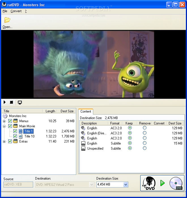Uncheck the Menus checkbox
Image resolution: width=187 pixels, height=198 pixels.
[x=10, y=121]
